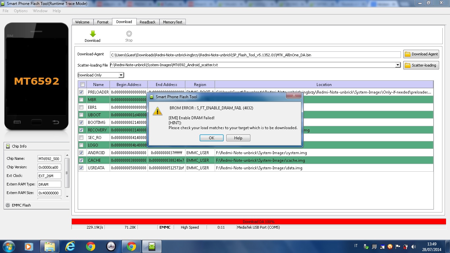
Task: Expand the Scatter-loading File dropdown arrow
Action: pos(398,65)
